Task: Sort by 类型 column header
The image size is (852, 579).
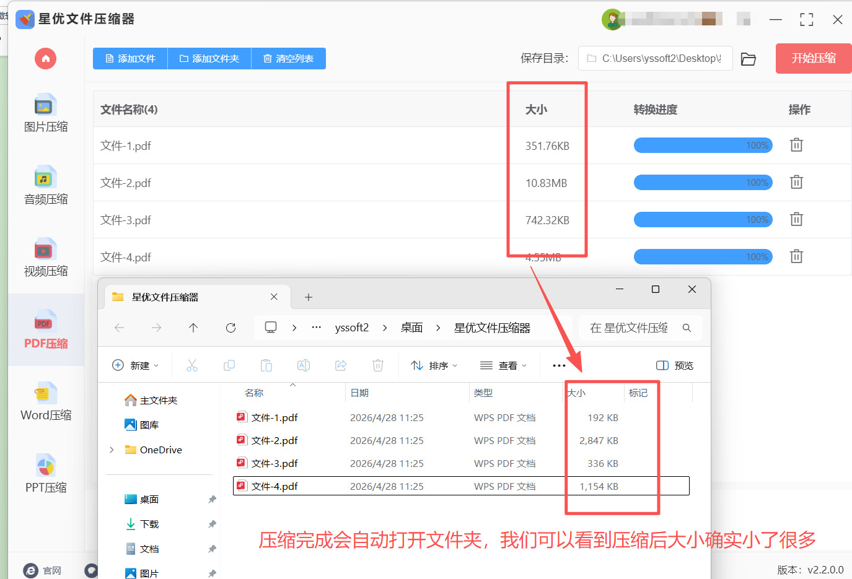Action: tap(483, 393)
